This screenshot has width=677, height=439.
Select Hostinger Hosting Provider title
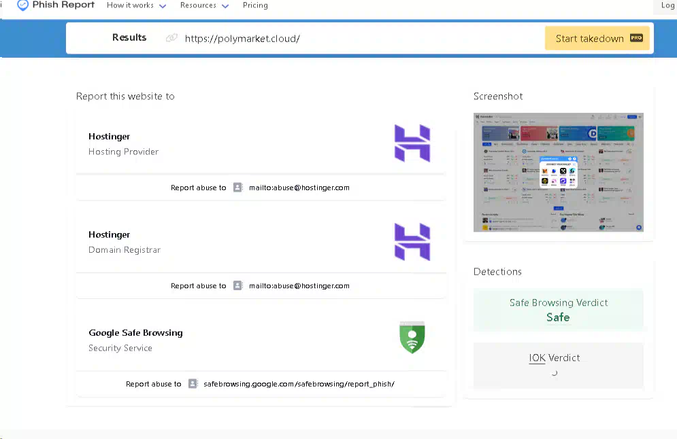(x=110, y=137)
